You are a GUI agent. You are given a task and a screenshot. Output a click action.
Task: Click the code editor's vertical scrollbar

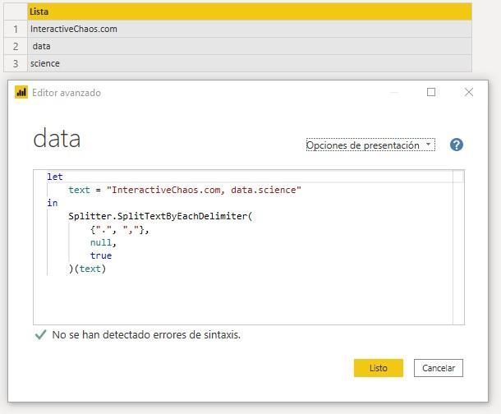458,246
